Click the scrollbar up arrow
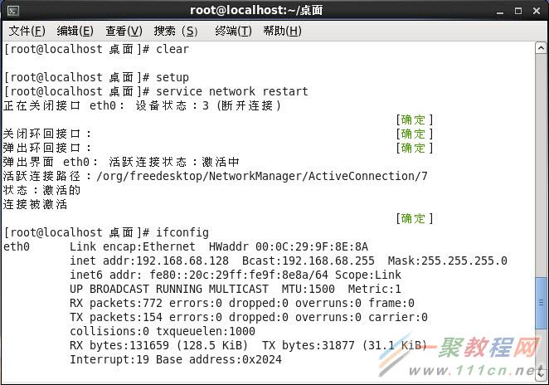 coord(541,47)
